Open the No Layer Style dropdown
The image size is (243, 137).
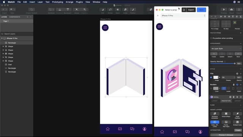pyautogui.click(x=226, y=49)
